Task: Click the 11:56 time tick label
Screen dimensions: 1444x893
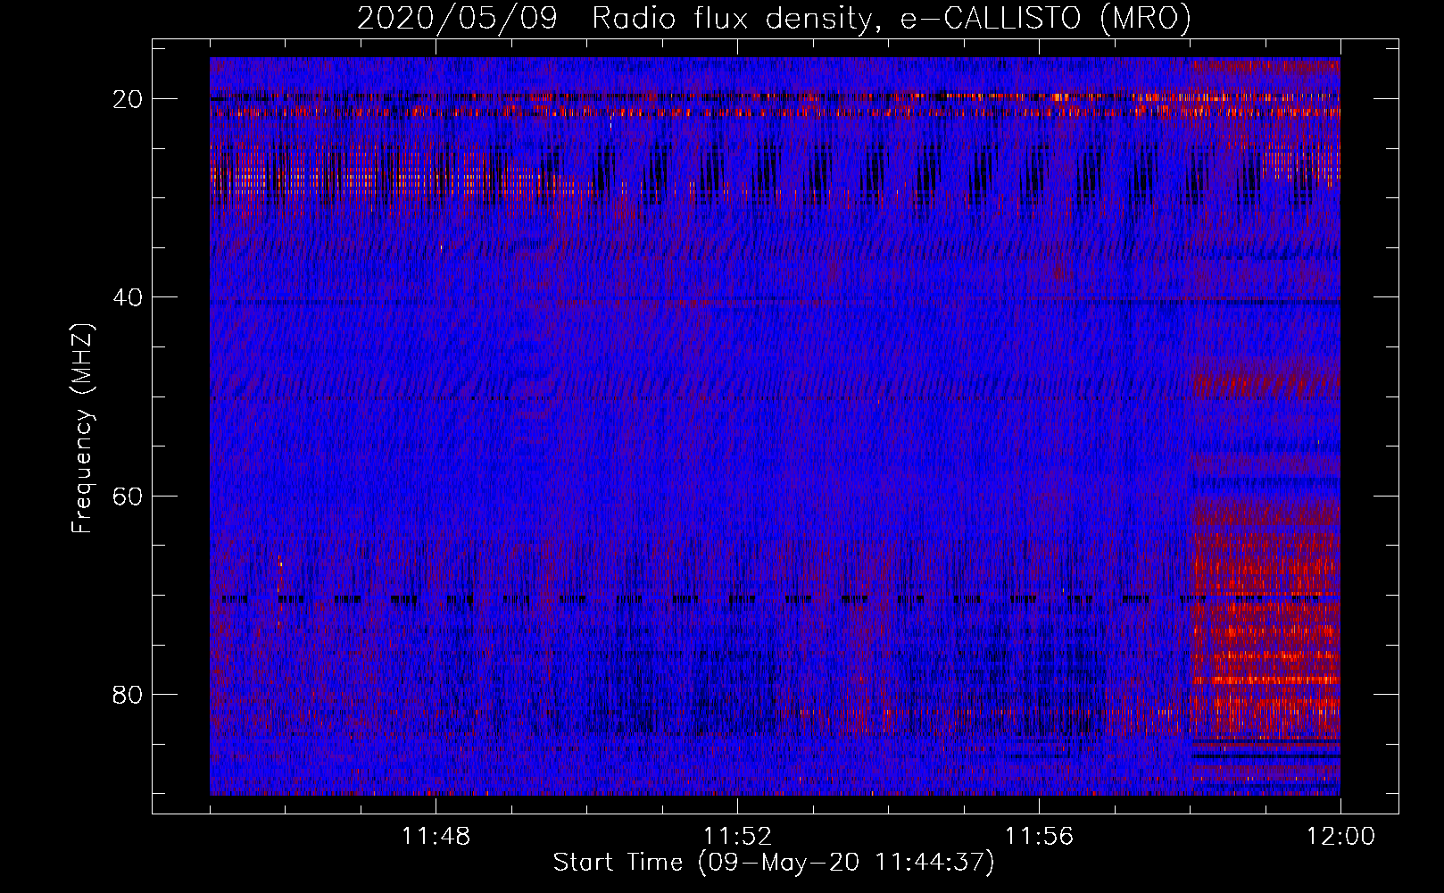Action: [x=1039, y=837]
